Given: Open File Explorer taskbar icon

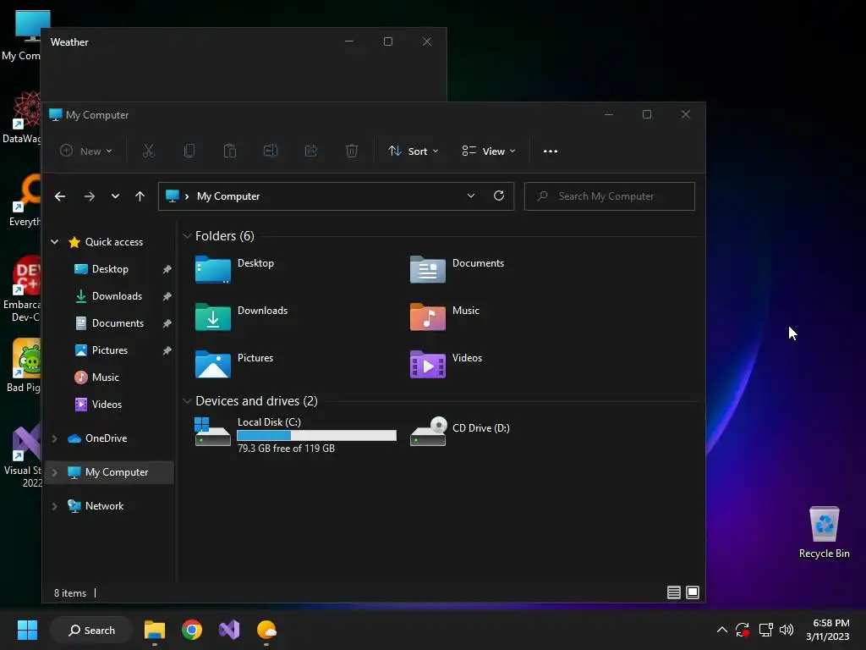Looking at the screenshot, I should [155, 630].
